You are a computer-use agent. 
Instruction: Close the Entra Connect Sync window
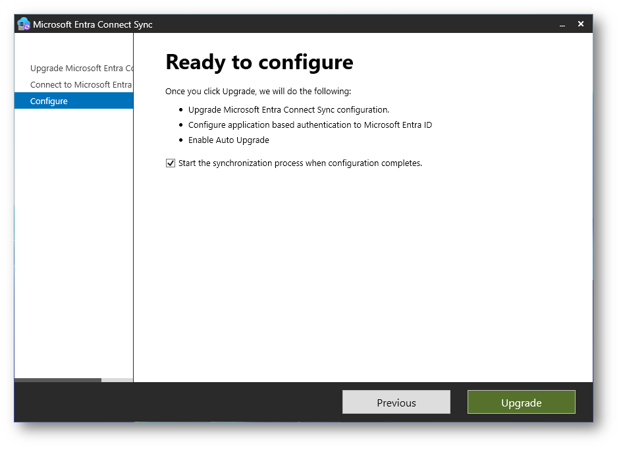pos(581,24)
